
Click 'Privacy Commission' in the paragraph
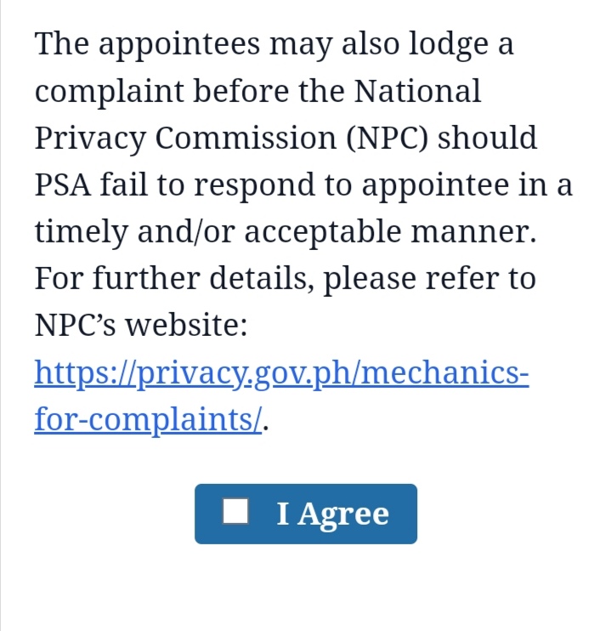click(x=185, y=139)
